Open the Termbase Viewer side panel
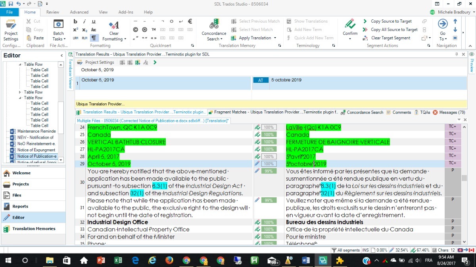This screenshot has width=476, height=267. point(71,71)
